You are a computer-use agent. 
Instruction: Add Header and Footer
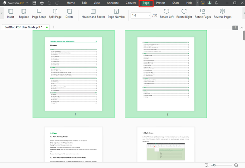(93, 13)
